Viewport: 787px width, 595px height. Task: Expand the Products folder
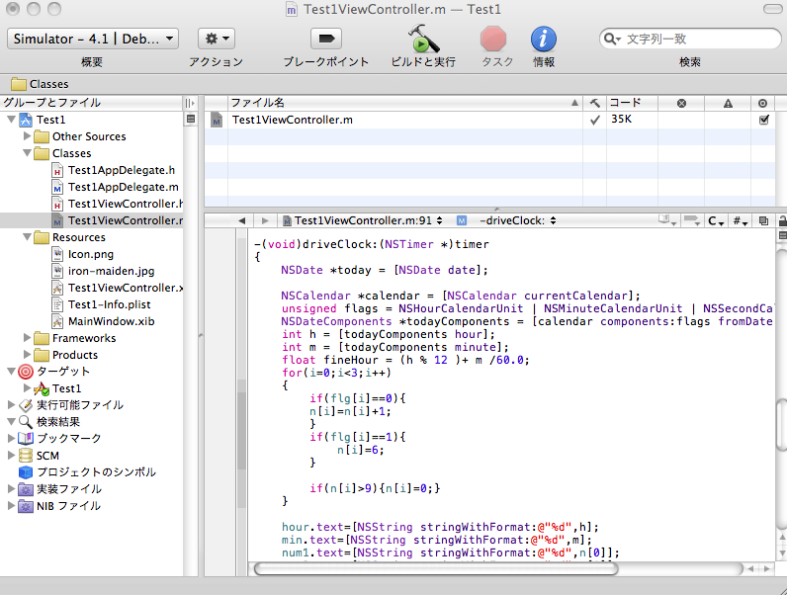point(27,355)
